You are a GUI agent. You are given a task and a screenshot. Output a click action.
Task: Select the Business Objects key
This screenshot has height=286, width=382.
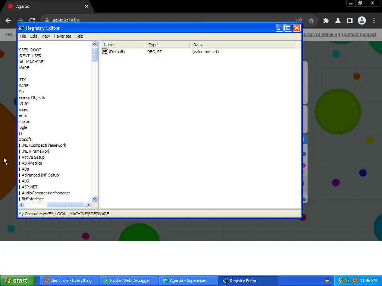pos(32,98)
